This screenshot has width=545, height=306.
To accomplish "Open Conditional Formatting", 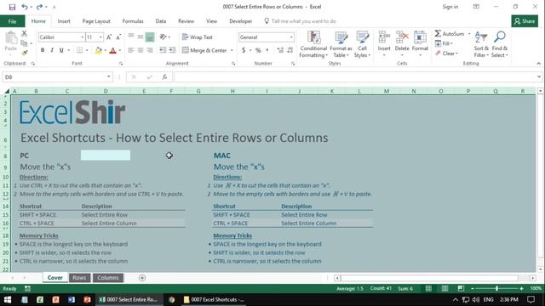I will tap(313, 44).
